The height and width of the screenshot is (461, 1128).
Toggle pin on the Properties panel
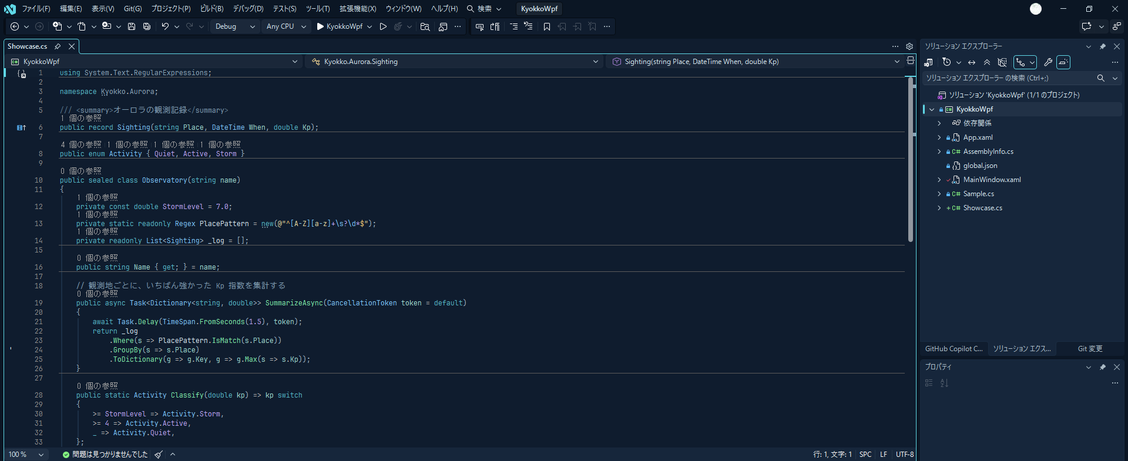1103,367
